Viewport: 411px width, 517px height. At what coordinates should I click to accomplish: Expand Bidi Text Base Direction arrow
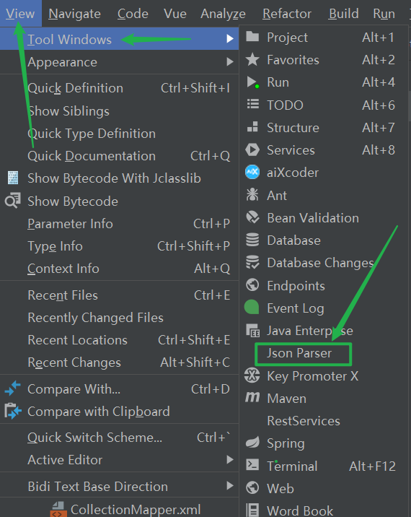(230, 486)
